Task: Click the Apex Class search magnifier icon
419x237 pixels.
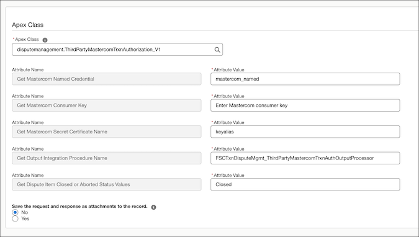Action: click(217, 50)
